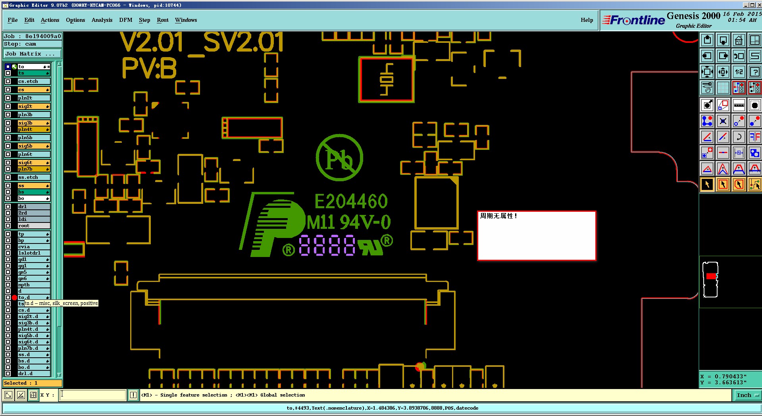Image resolution: width=762 pixels, height=416 pixels.
Task: Toggle display checkbox for layer rout
Action: tap(8, 226)
